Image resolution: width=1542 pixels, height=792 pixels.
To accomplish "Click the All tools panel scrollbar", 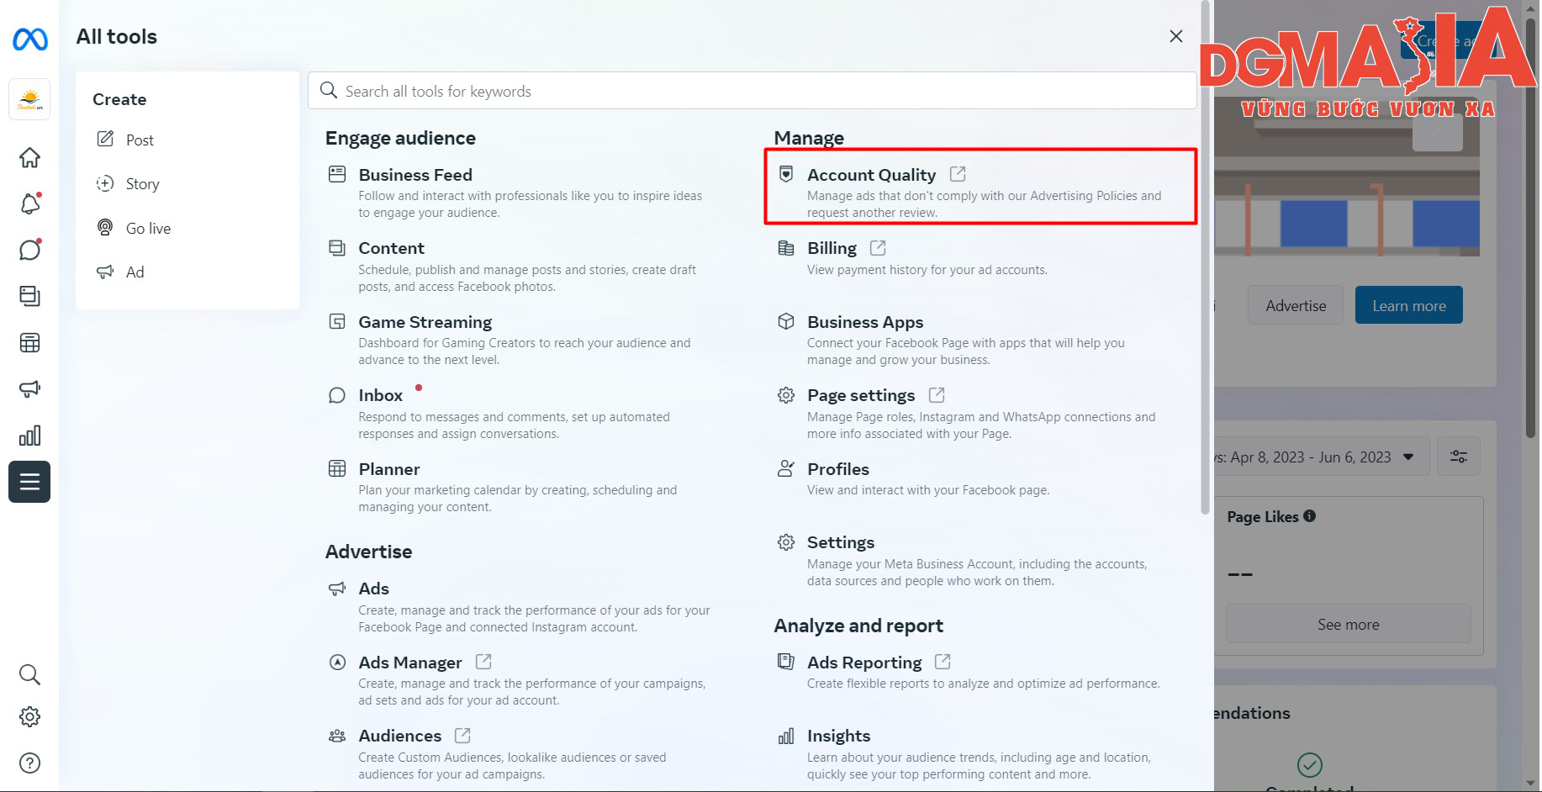I will pos(1206,256).
